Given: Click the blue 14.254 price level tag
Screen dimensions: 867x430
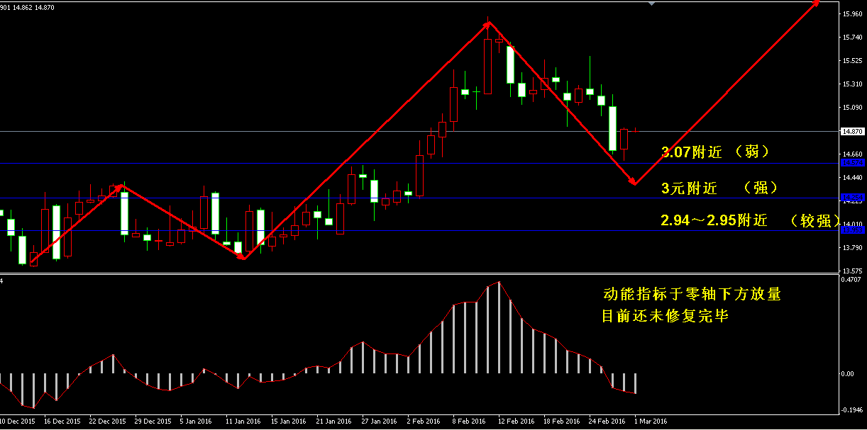Looking at the screenshot, I should (851, 198).
